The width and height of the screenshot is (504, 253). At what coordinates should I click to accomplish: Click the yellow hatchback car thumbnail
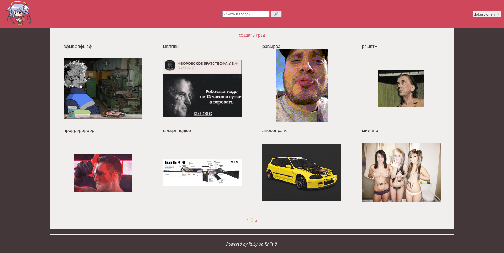pos(302,173)
